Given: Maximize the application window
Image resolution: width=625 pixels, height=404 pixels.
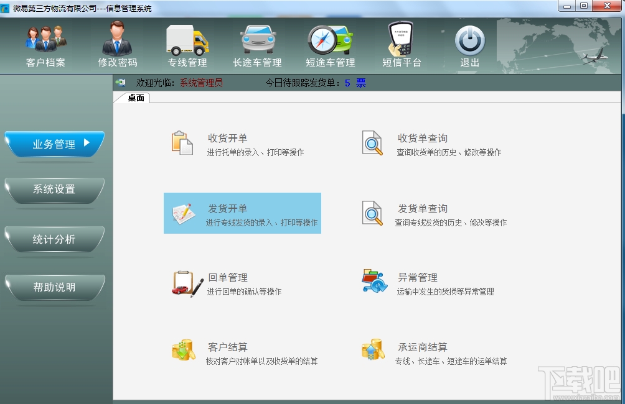Looking at the screenshot, I should coord(583,6).
